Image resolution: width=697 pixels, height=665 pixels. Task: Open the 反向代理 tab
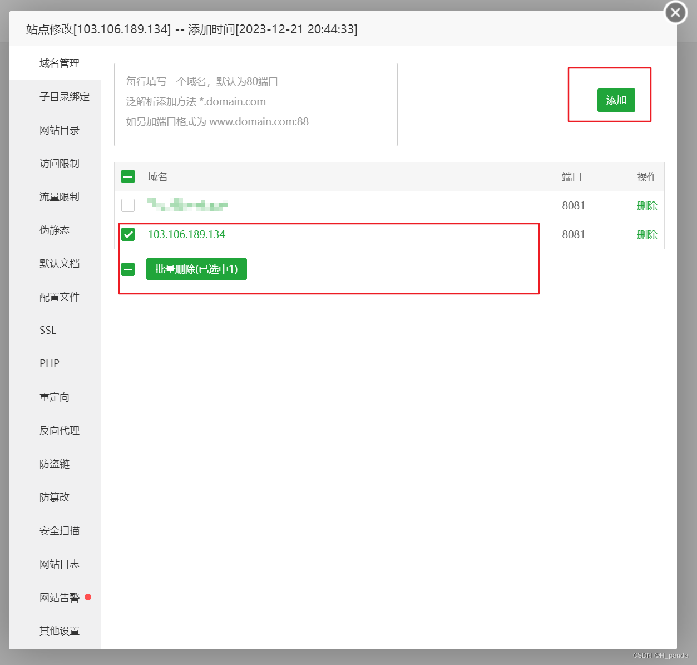click(x=55, y=430)
